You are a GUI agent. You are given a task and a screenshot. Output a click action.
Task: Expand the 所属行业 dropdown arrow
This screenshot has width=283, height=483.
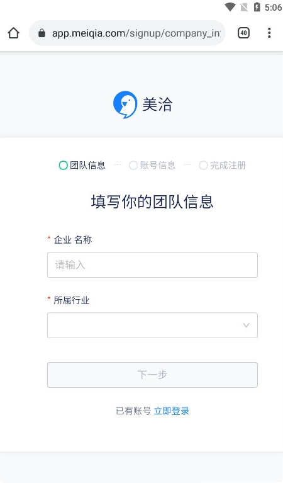[246, 326]
